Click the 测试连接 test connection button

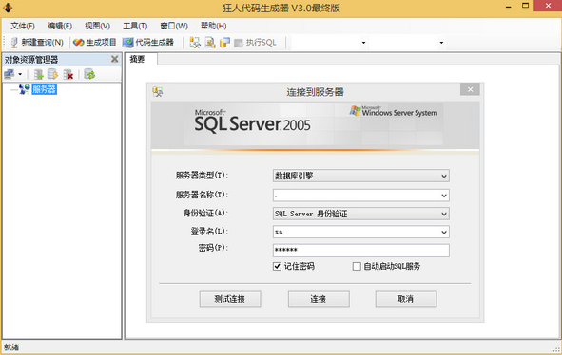click(x=230, y=299)
